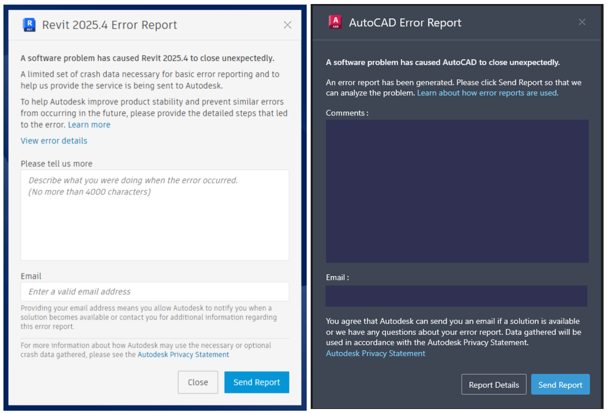The image size is (607, 413).
Task: Click the 'Email' label in the Revit dialog
Action: [31, 276]
